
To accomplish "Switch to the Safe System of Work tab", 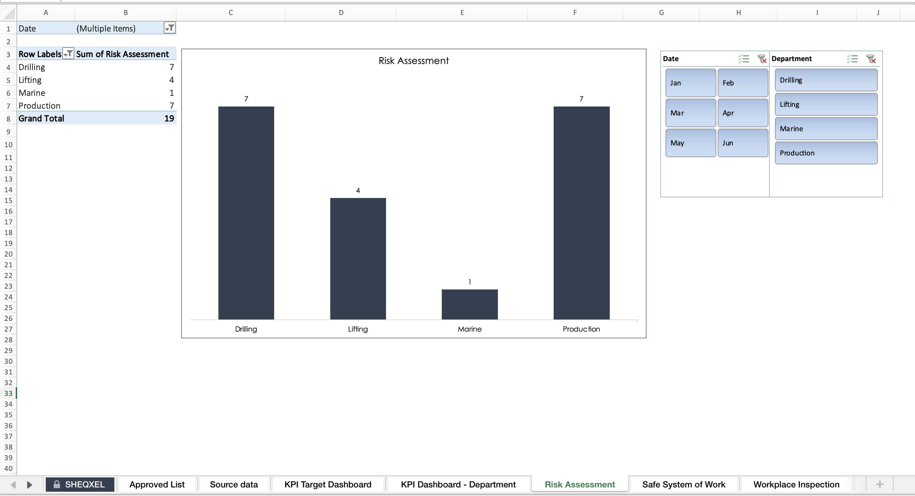I will point(683,484).
